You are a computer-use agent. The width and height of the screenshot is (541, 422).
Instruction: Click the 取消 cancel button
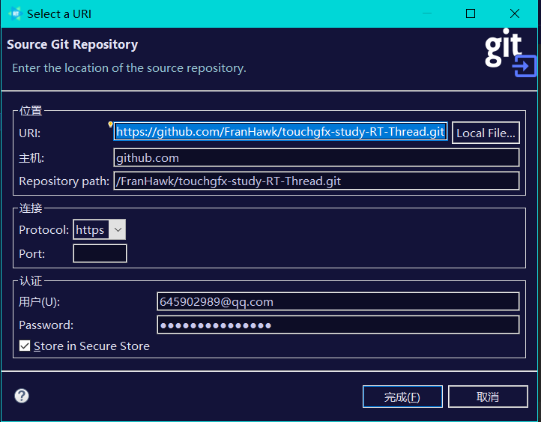488,397
